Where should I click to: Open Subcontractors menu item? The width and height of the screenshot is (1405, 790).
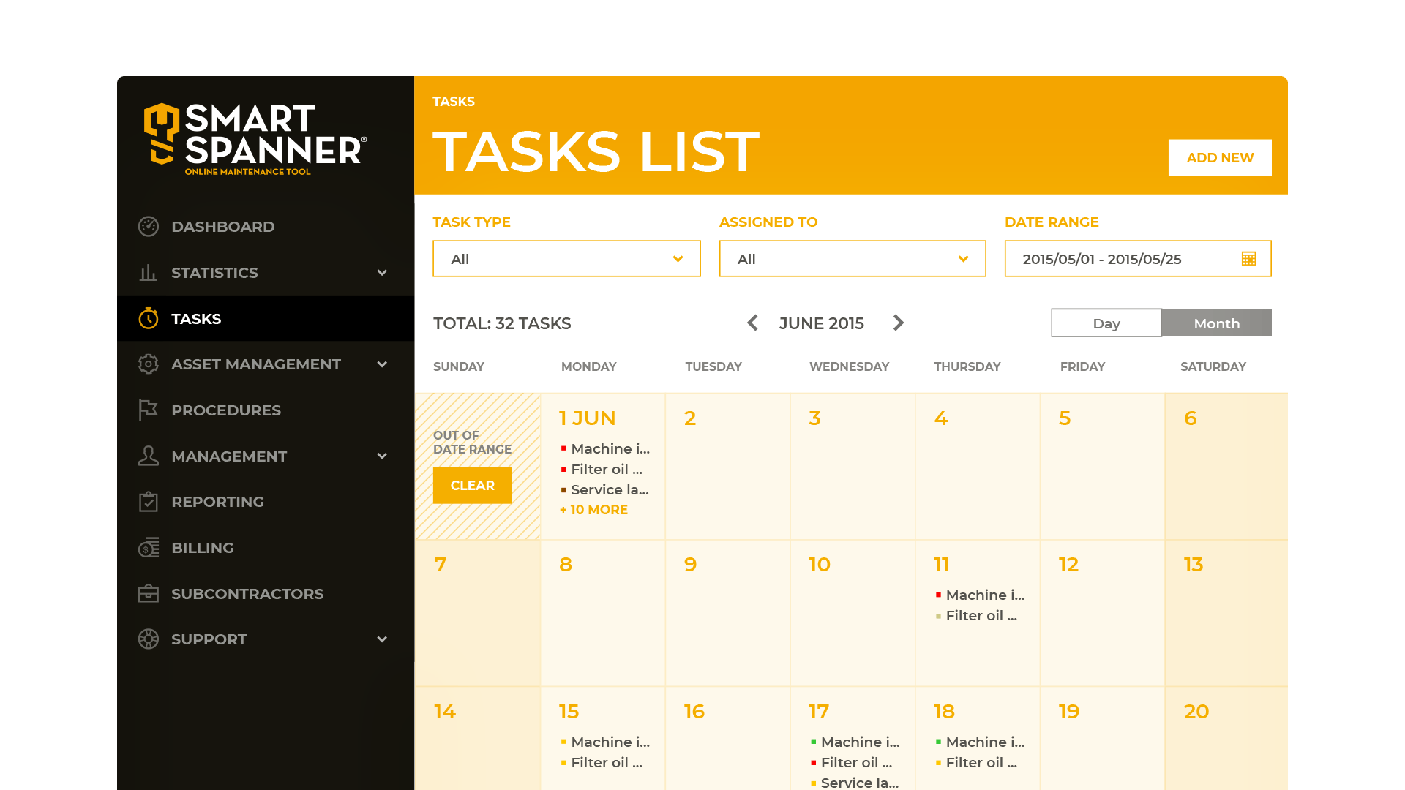266,593
